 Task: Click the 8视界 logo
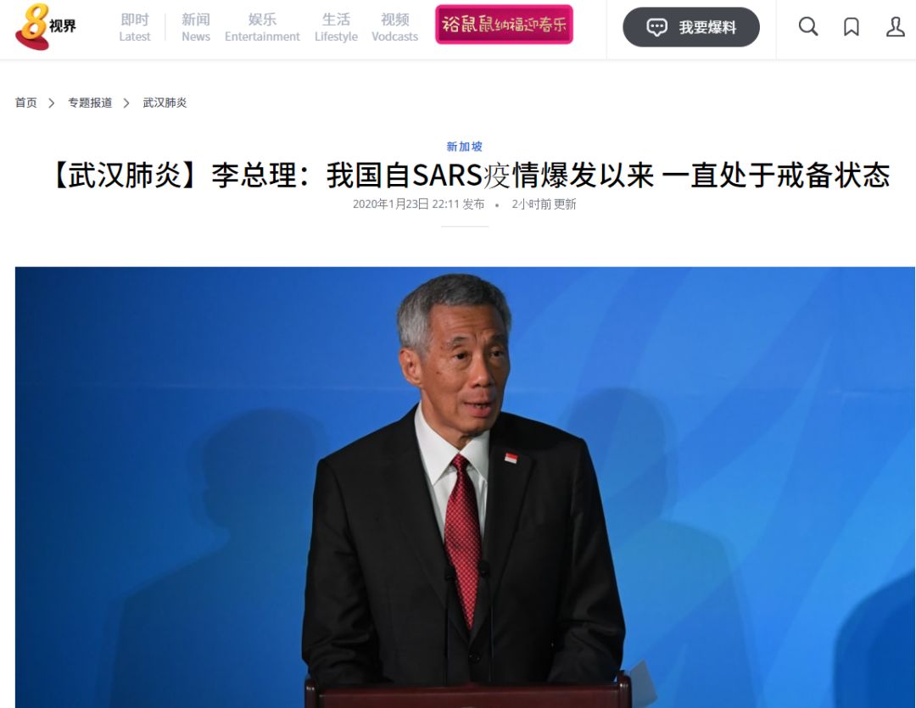46,27
